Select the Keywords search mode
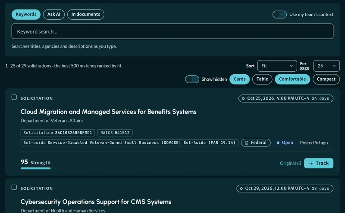Screen dimensions: 345x213 26,15
